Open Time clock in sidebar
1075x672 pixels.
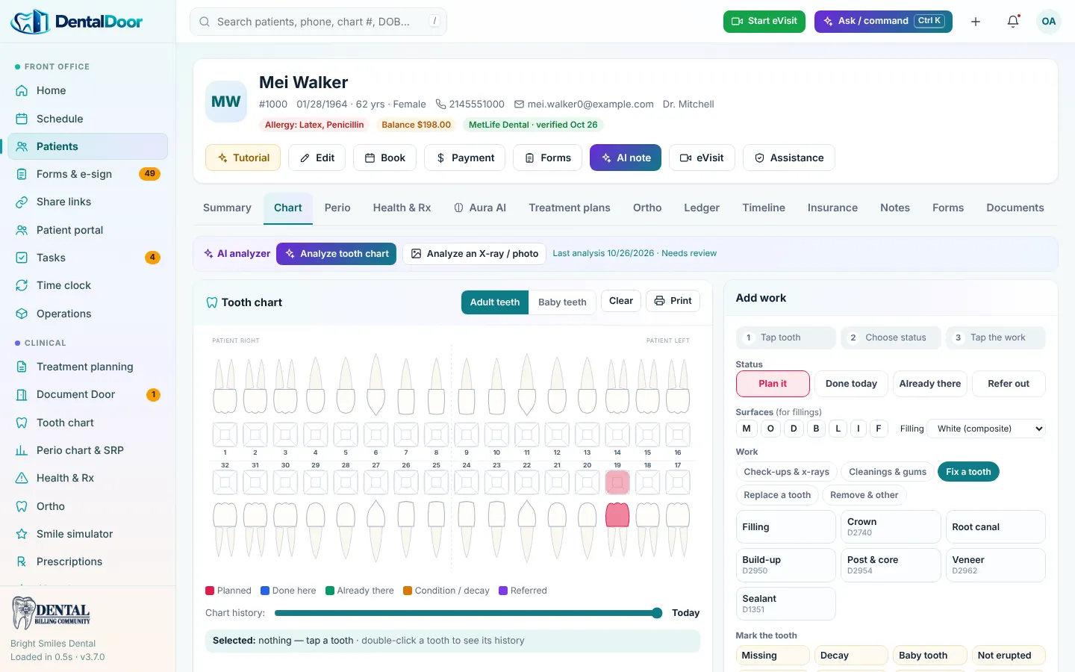pyautogui.click(x=87, y=285)
